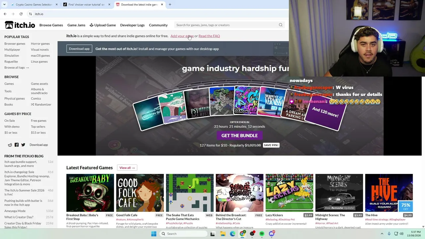Open the Midnight Scenes thumbnail
Viewport: 425px width, 239px height.
click(339, 193)
